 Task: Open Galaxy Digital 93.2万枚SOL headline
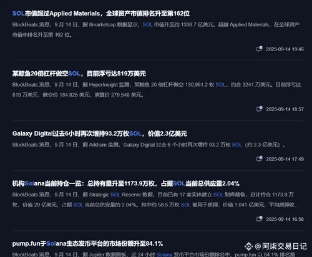100,133
